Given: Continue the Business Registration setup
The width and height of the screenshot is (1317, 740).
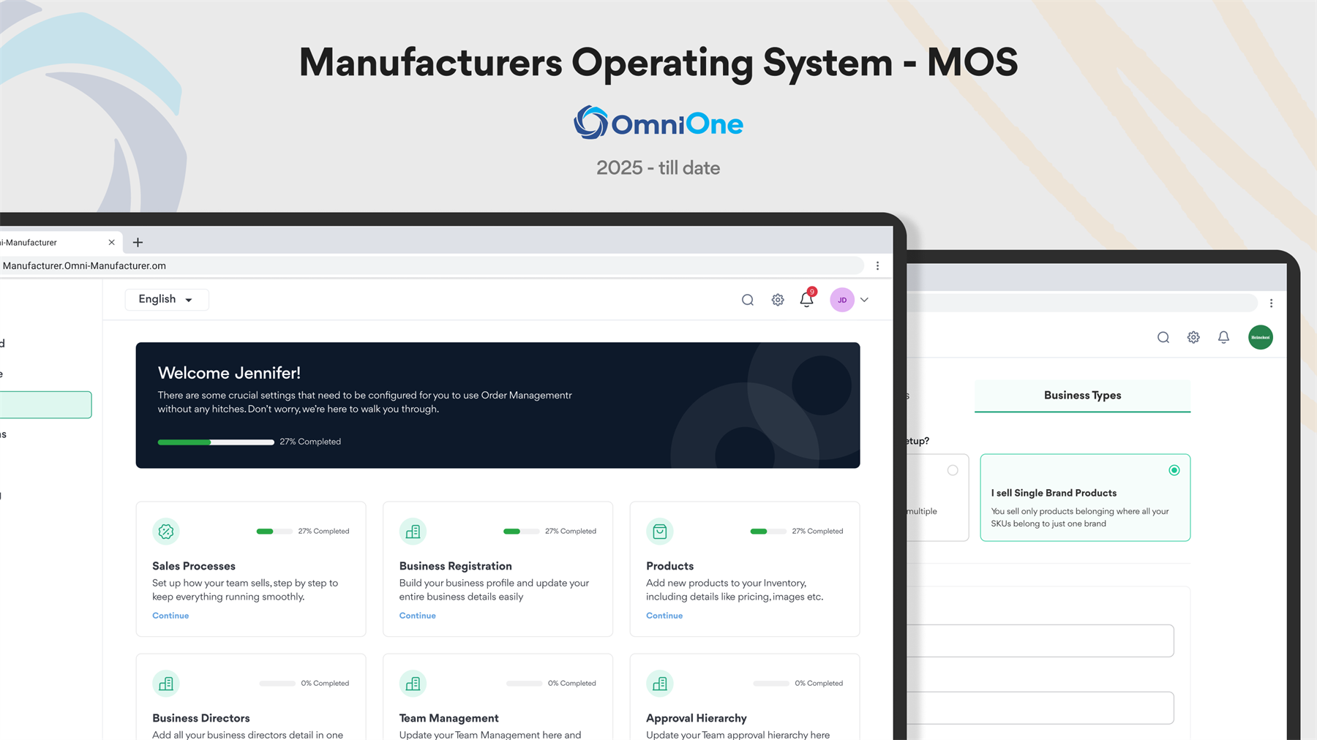Looking at the screenshot, I should (x=418, y=616).
